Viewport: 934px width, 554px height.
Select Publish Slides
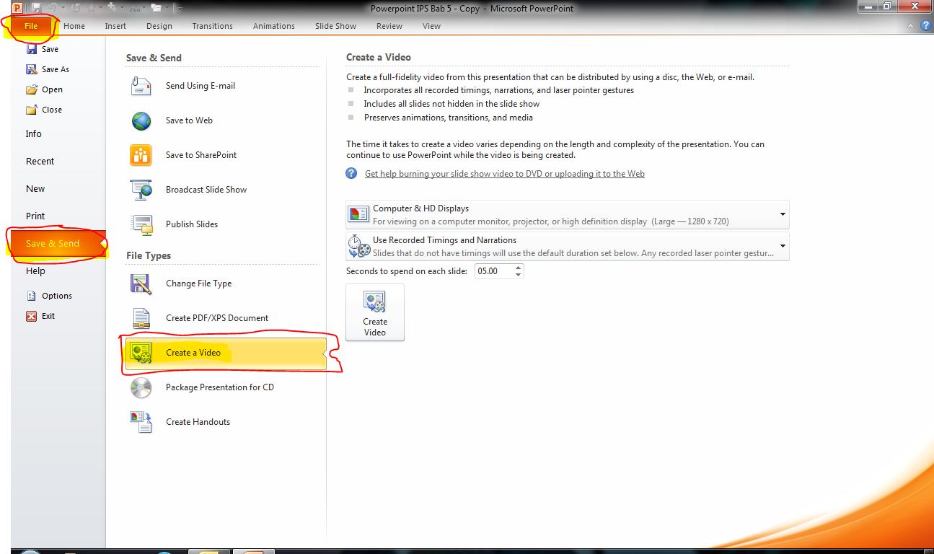pyautogui.click(x=192, y=224)
